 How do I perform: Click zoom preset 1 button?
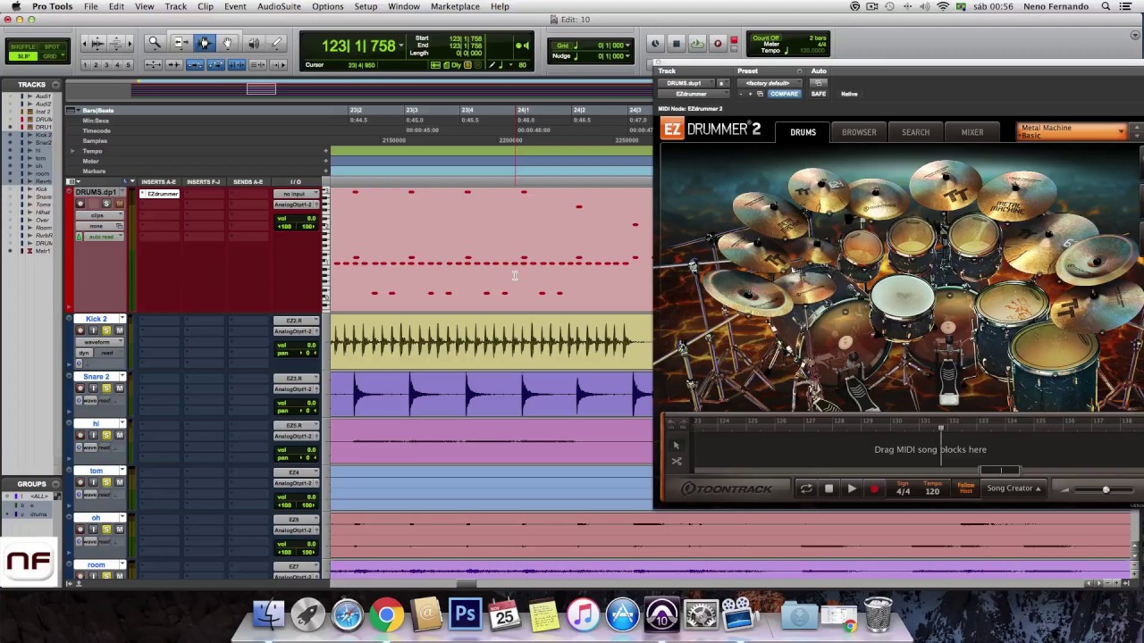[x=86, y=64]
